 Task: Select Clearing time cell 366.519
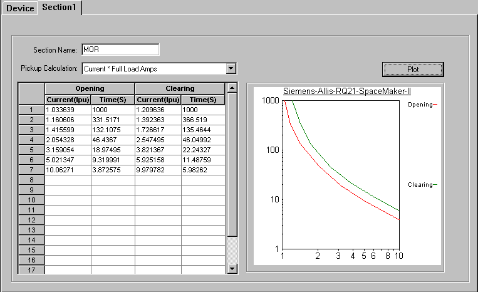[x=203, y=120]
